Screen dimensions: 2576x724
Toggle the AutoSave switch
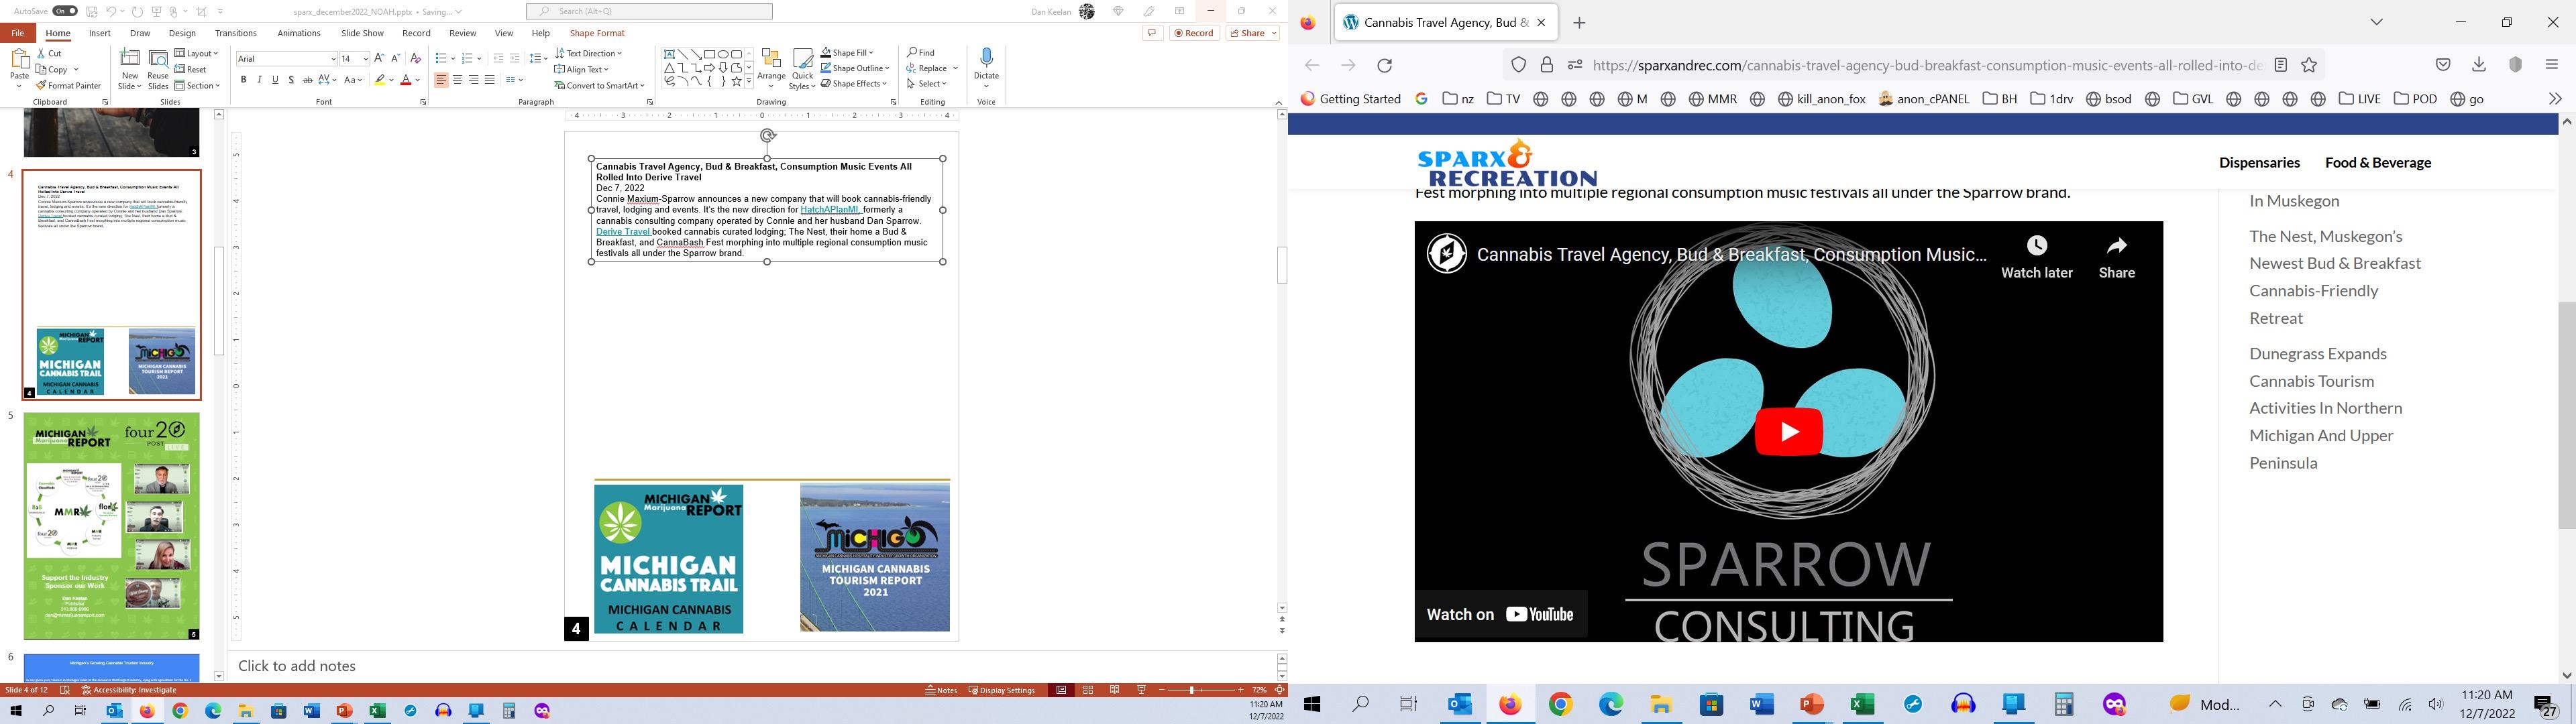pyautogui.click(x=65, y=11)
